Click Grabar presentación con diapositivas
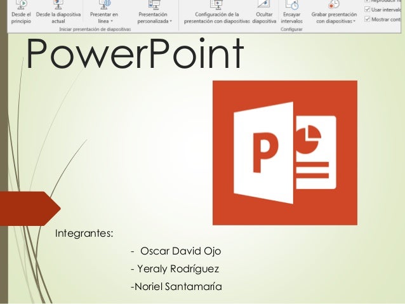Image resolution: width=405 pixels, height=304 pixels. point(334,13)
